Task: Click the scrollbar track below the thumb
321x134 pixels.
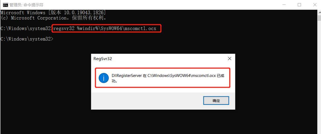Action: 319,78
